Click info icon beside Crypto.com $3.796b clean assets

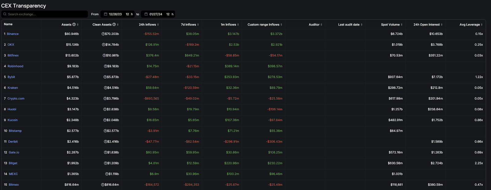(x=105, y=99)
